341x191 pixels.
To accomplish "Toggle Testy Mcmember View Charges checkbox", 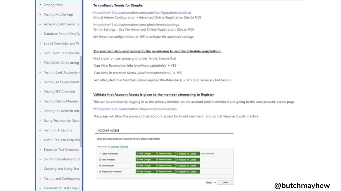I will pyautogui.click(x=138, y=154).
